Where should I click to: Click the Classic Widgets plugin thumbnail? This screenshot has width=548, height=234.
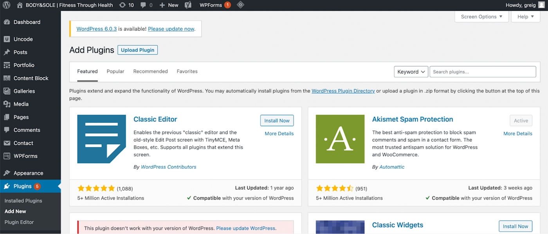[340, 227]
